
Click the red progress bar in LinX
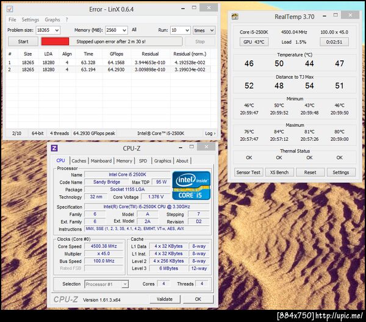pyautogui.click(x=55, y=41)
